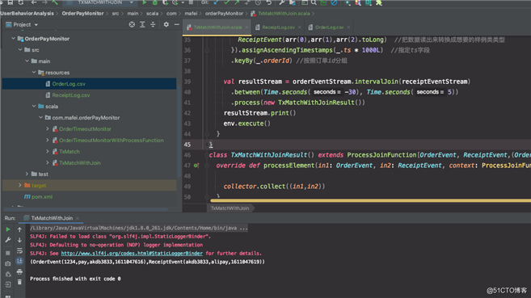Rerun TxMatchWithJoin in the Run panel
Viewport: 531px width, 298px height.
(x=8, y=229)
